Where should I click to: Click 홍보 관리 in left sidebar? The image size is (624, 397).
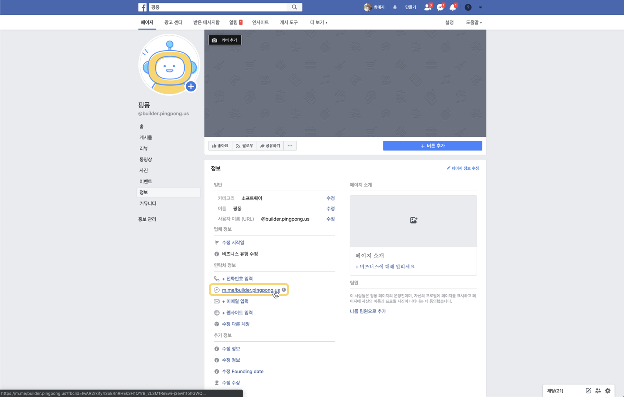pos(147,219)
